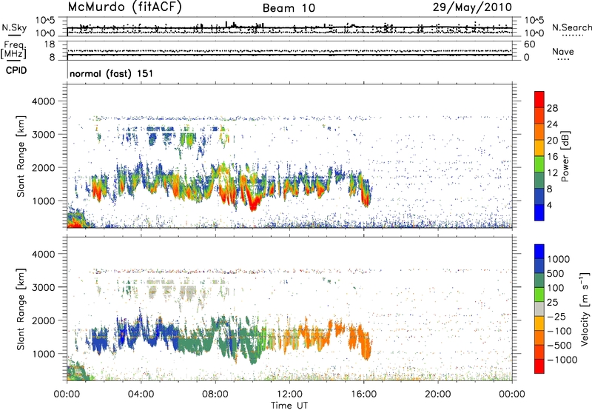Click the McMurdo (fitACF) title text
Screen dimensions: 592x410
coord(124,7)
